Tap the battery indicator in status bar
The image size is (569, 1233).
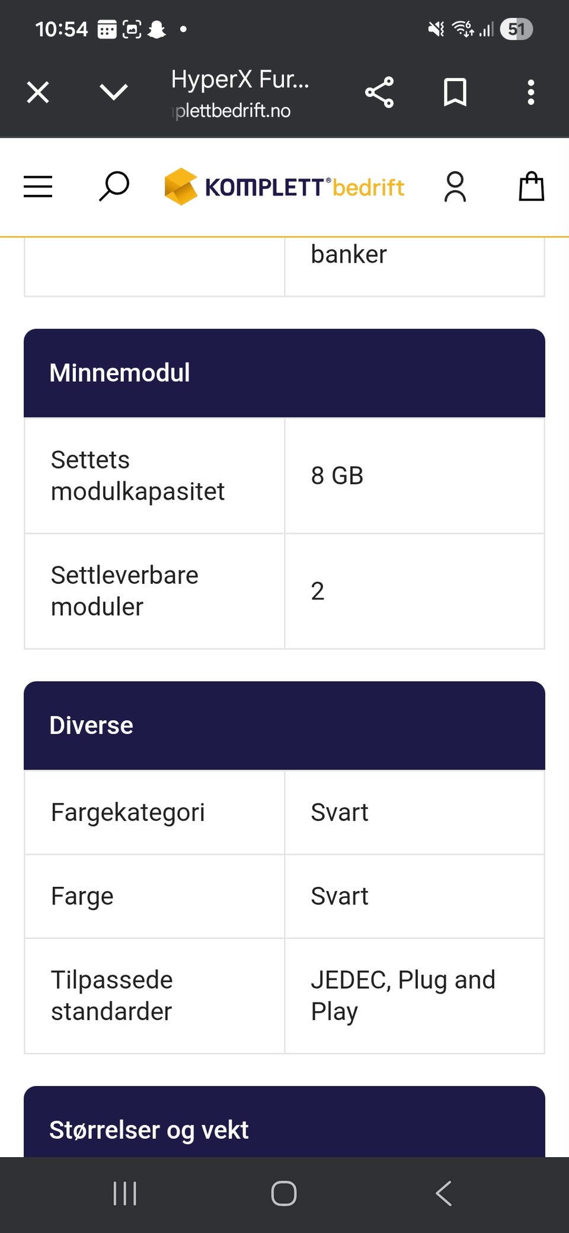point(516,29)
